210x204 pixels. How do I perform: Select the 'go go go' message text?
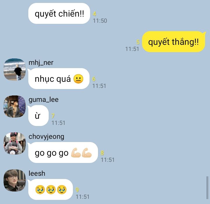52,153
